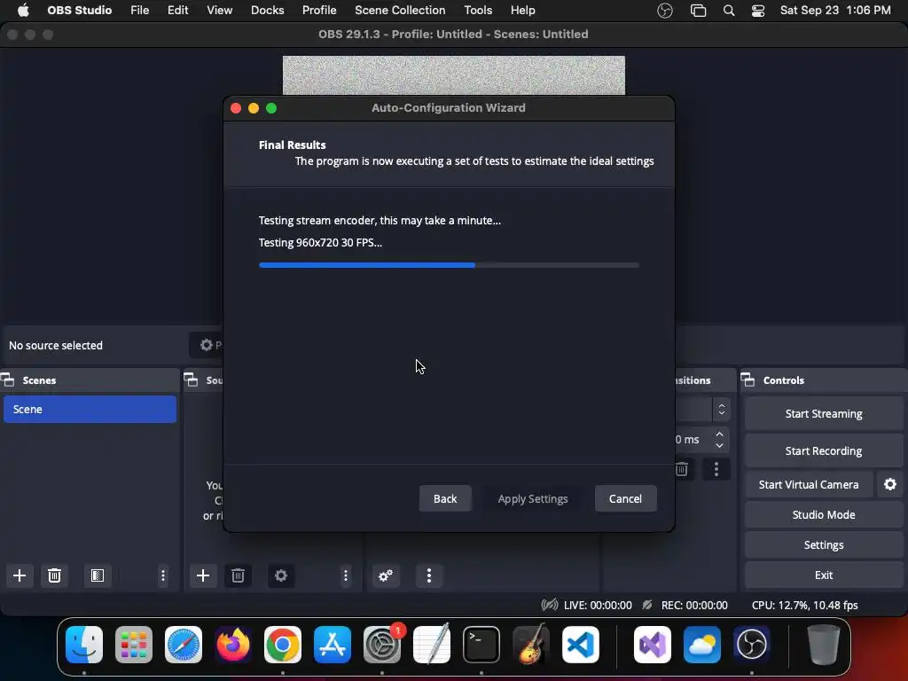Click the 'No source selected' label
Viewport: 908px width, 681px height.
(56, 345)
